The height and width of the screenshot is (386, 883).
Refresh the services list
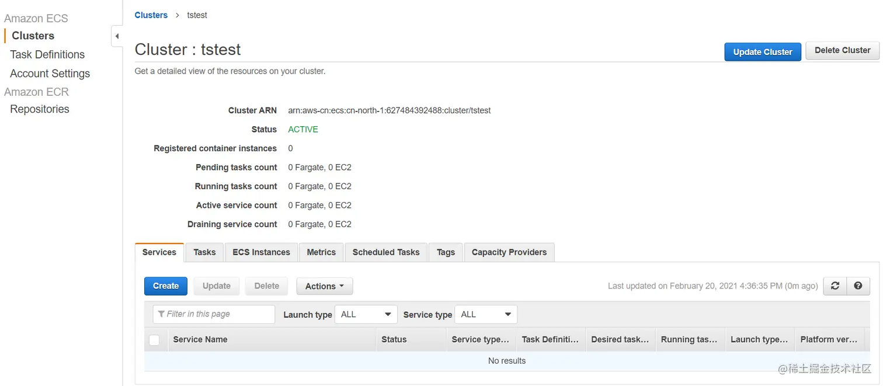click(x=835, y=286)
